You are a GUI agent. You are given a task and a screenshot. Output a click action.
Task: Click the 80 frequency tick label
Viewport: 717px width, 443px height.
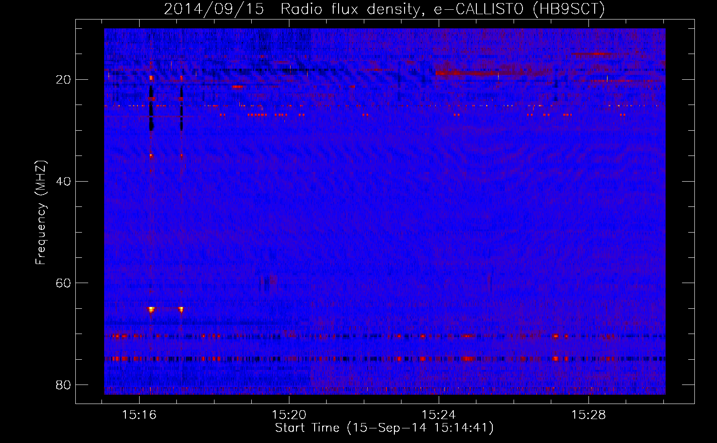64,385
